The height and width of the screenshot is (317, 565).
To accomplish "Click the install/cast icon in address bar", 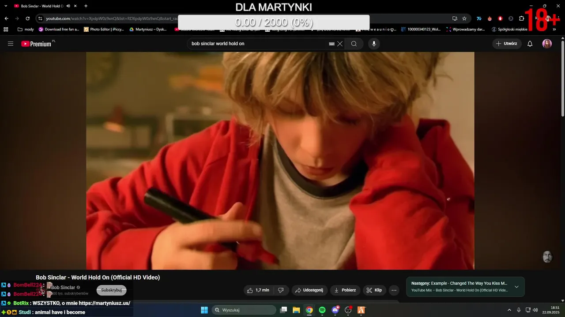I will (x=455, y=18).
